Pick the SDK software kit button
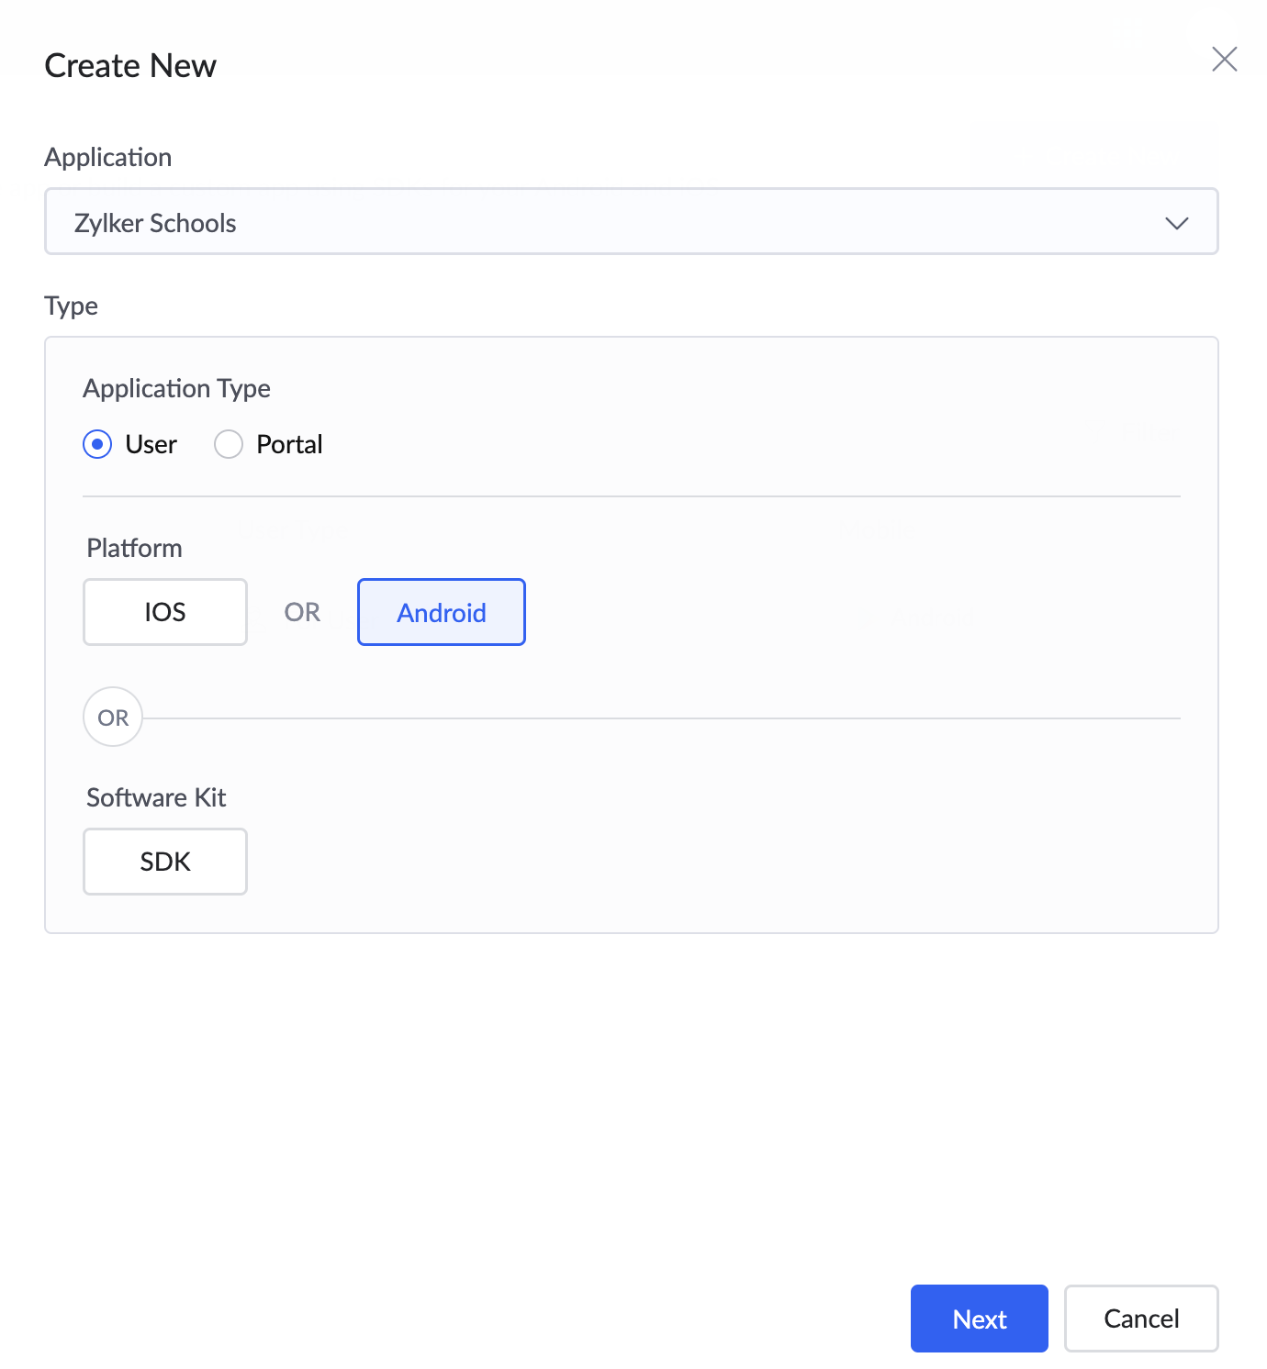 [x=165, y=862]
